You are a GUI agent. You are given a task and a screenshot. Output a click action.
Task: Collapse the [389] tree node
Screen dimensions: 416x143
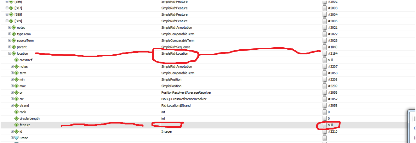click(7, 21)
